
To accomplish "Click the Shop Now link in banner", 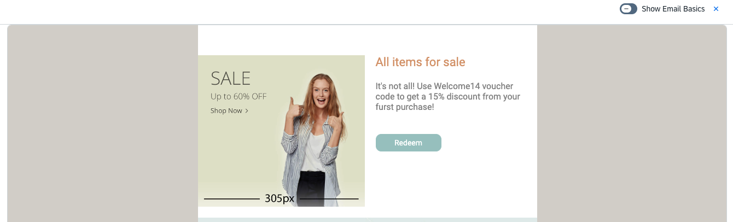I will (x=226, y=111).
